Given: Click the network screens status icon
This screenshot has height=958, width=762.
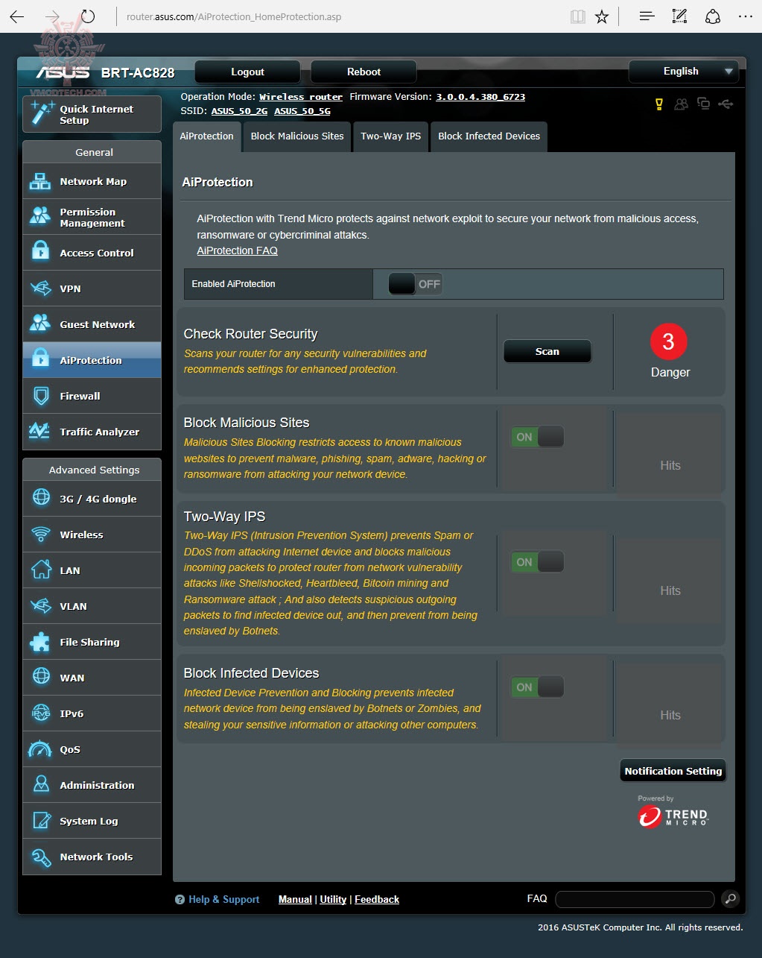Looking at the screenshot, I should [703, 104].
